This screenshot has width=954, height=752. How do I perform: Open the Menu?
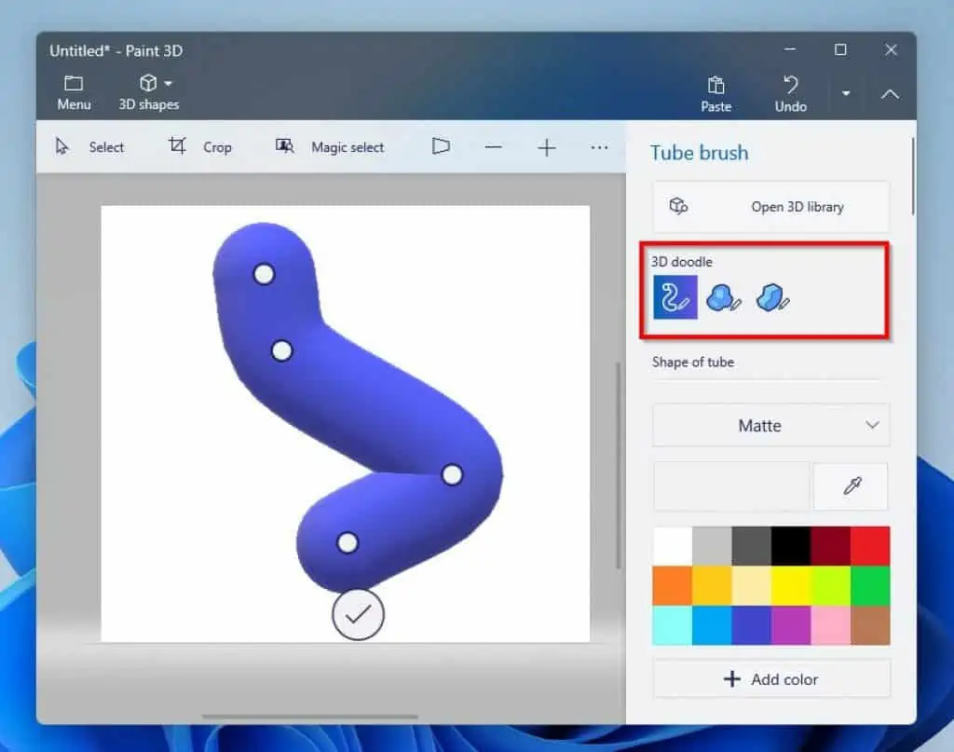coord(74,92)
